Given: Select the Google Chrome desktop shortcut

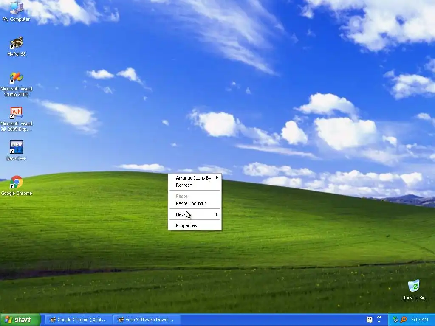Looking at the screenshot, I should tap(17, 185).
